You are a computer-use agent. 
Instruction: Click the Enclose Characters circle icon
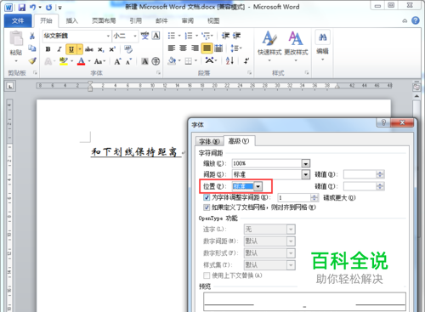click(x=156, y=61)
